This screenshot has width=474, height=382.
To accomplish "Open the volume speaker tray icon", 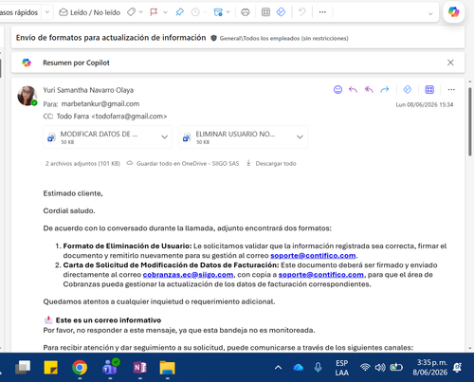I will (380, 367).
